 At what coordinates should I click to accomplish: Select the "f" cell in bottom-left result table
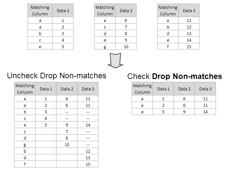tap(25, 164)
